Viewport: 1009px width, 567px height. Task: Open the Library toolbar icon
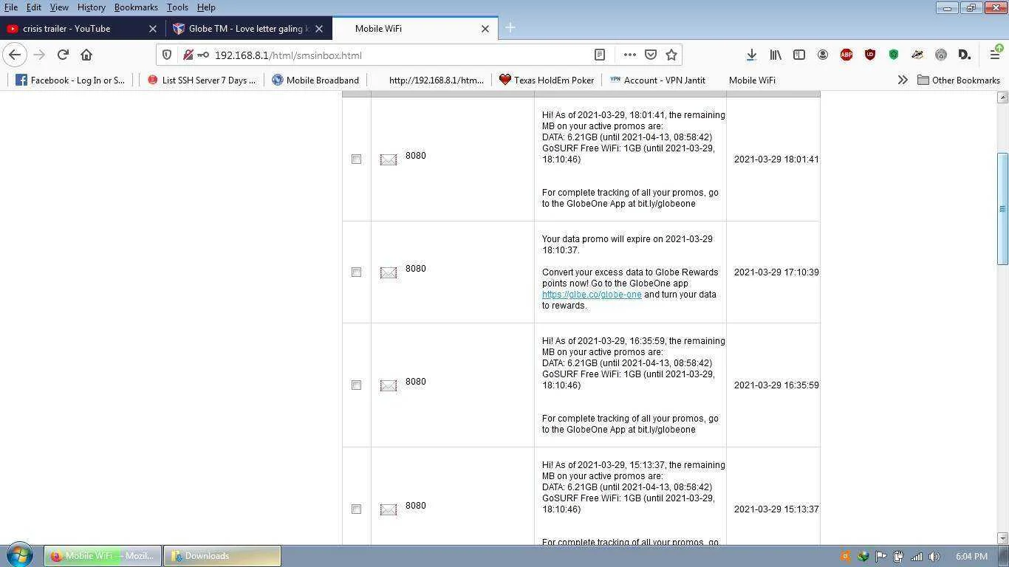(x=776, y=55)
